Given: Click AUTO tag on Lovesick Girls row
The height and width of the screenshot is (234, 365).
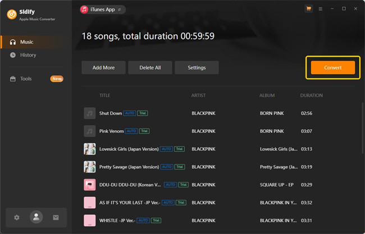Looking at the screenshot, I should pos(166,149).
